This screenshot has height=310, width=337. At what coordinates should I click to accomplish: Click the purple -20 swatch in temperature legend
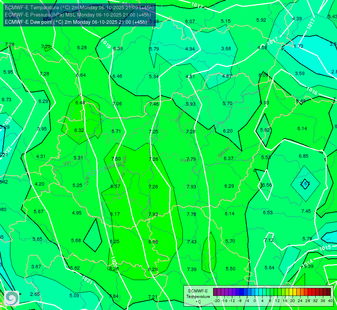tap(215, 292)
